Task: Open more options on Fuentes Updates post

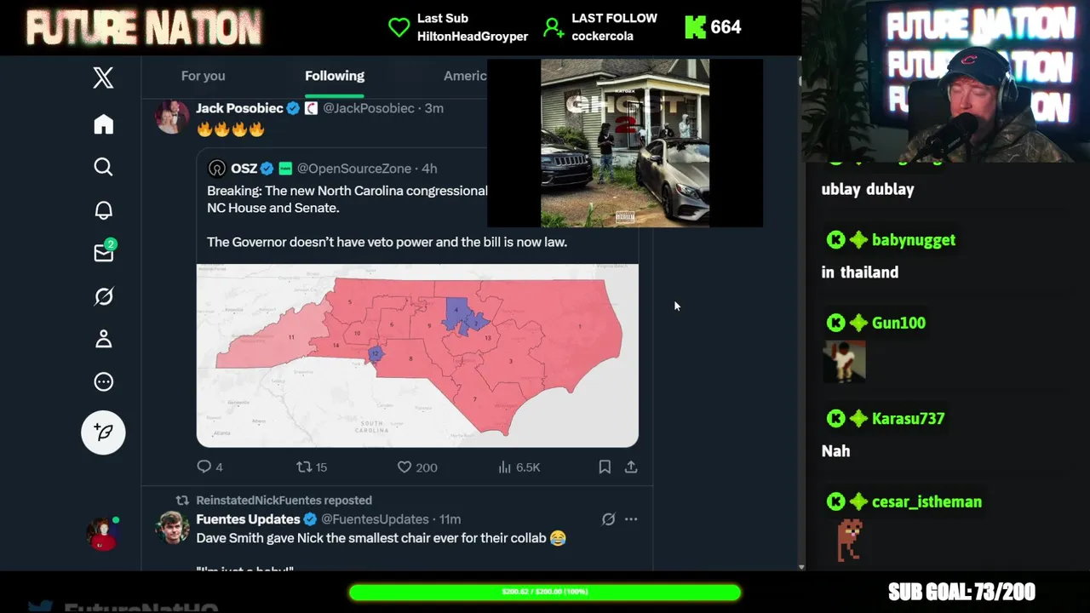Action: coord(631,518)
